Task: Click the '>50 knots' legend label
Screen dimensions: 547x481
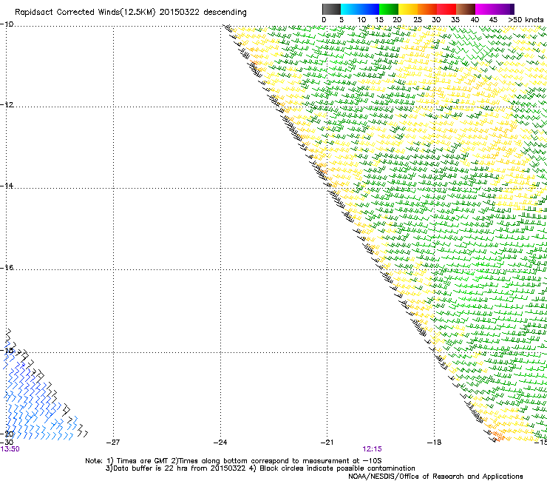Action: pos(526,20)
